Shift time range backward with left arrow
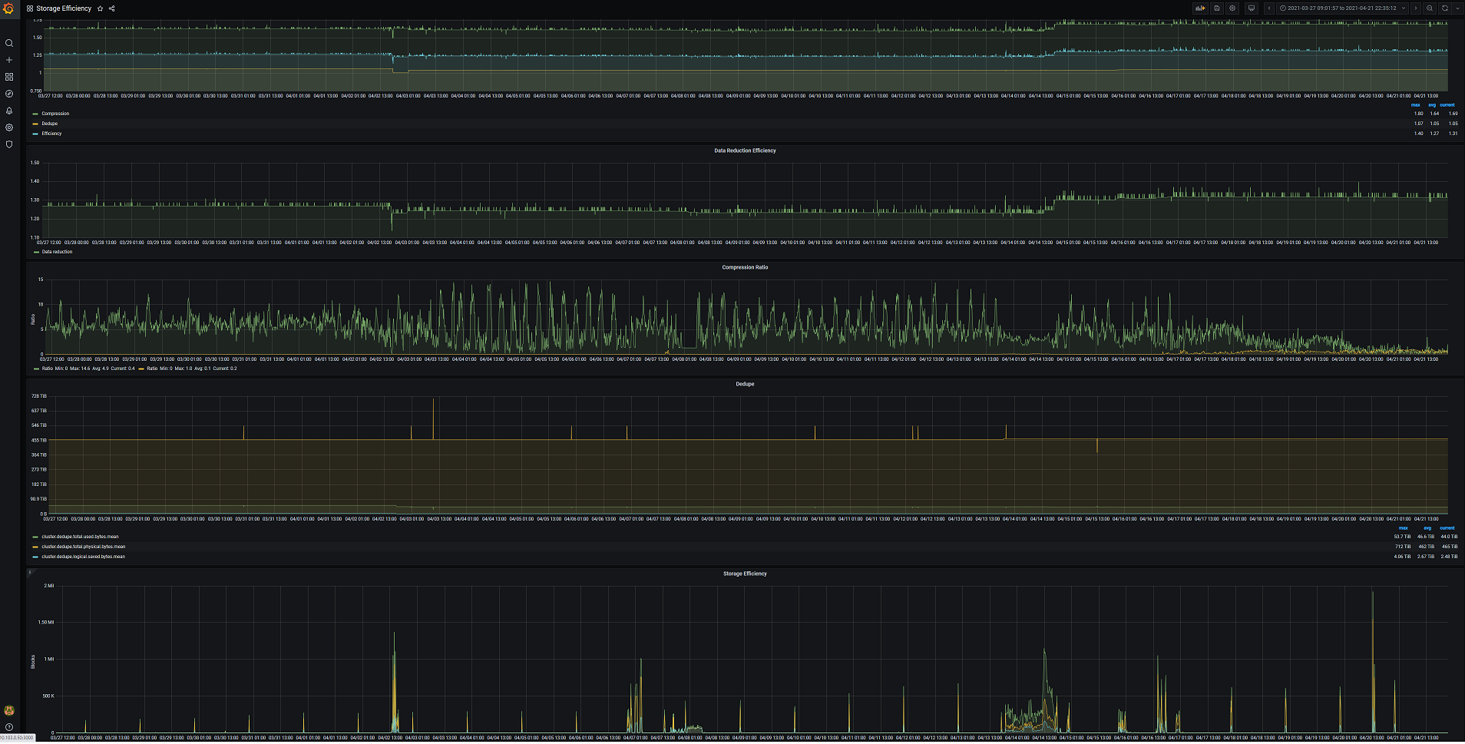The height and width of the screenshot is (744, 1465). 1269,8
